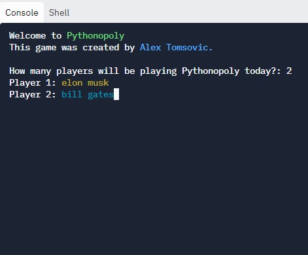The image size is (308, 255).
Task: Click the 'Welcome to' text
Action: (x=35, y=35)
